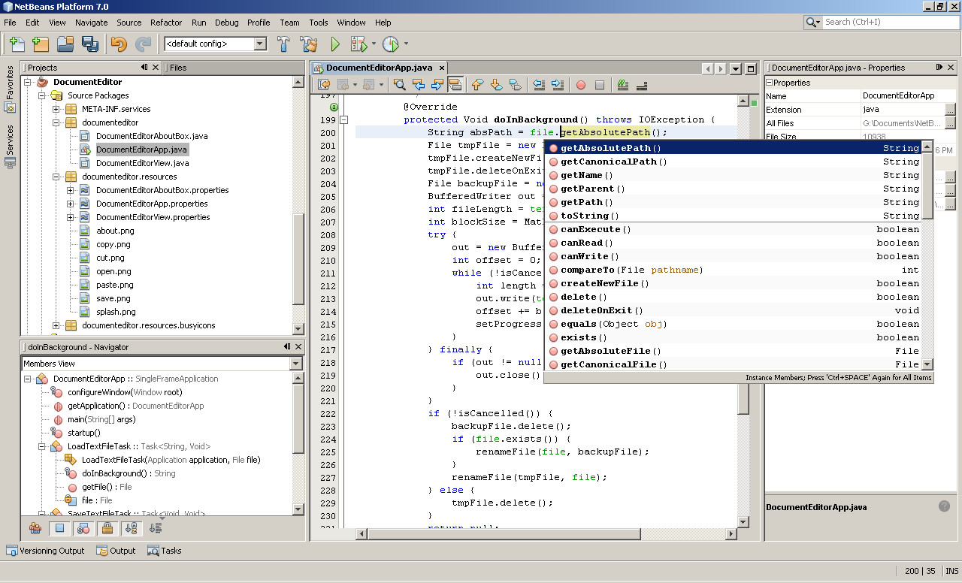
Task: Toggle Show Non-Public Members lock filter
Action: [x=107, y=528]
